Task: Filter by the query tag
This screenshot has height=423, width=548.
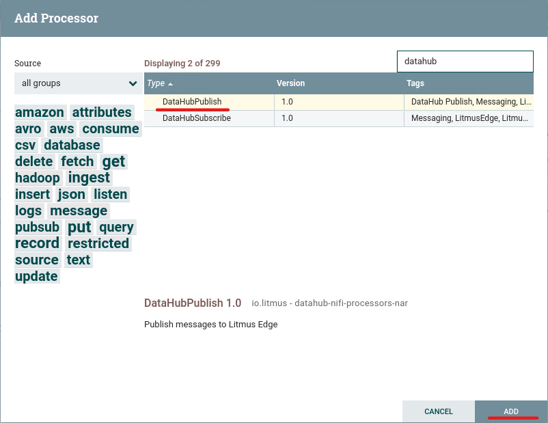Action: point(116,228)
